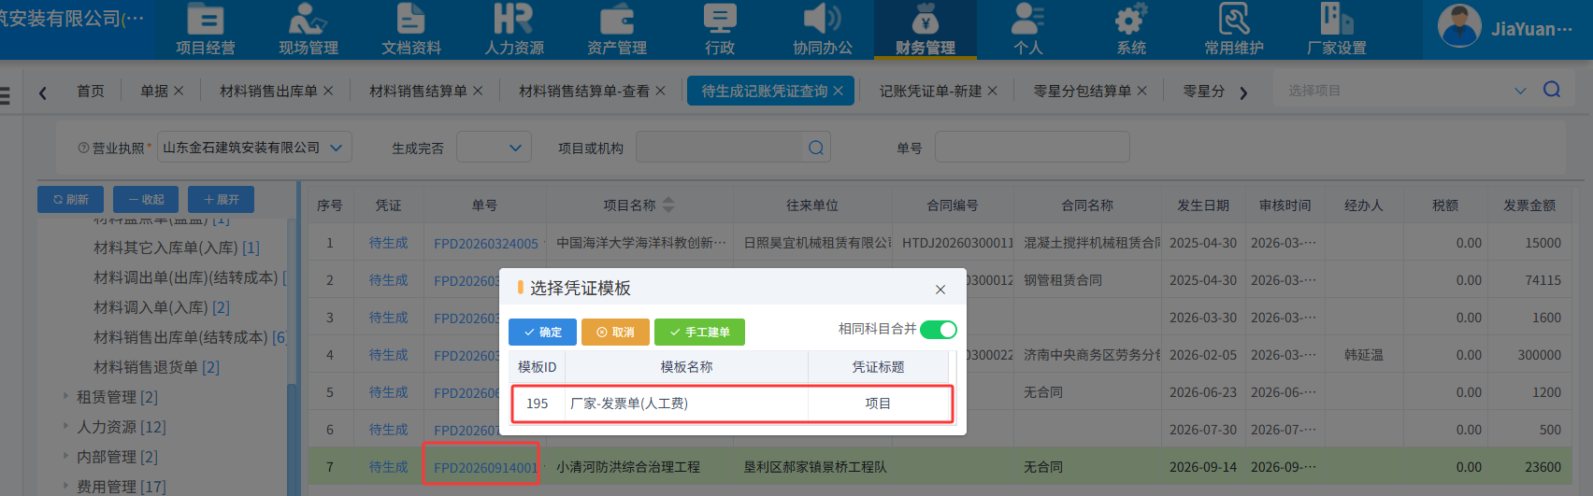Open the 项目经营 module
This screenshot has height=496, width=1593.
[206, 30]
